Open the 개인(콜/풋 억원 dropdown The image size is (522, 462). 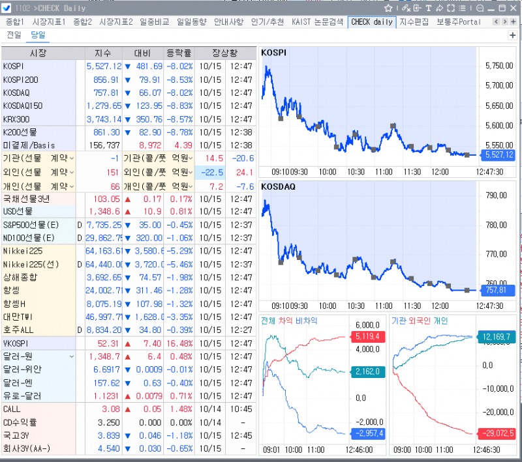pyautogui.click(x=191, y=186)
